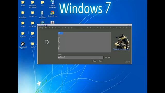Launch Google Chrome from the desktop
Screen dimensions: 165x93
point(52,14)
